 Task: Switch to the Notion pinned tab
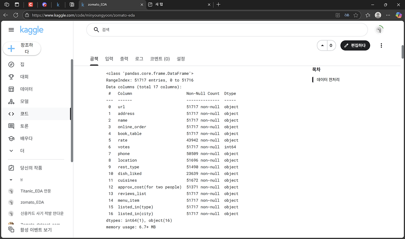72,5
